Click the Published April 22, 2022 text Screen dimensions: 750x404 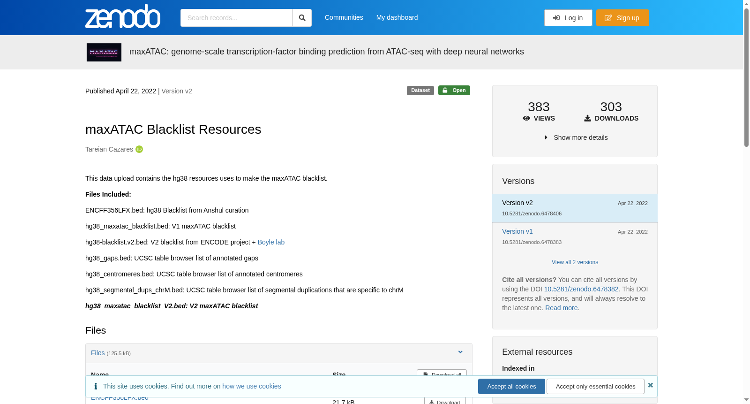click(x=120, y=91)
